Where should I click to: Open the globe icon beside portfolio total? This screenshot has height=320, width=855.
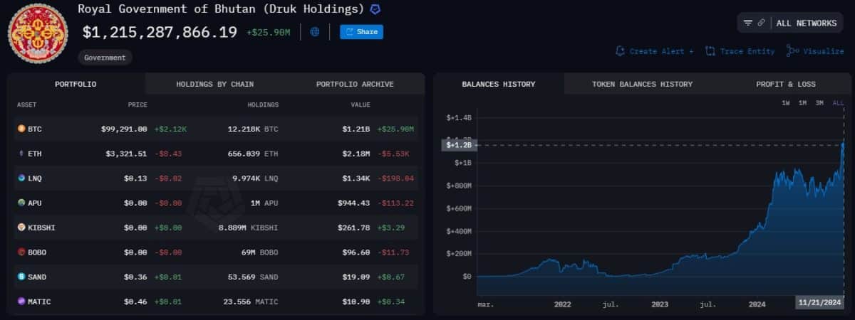point(315,32)
